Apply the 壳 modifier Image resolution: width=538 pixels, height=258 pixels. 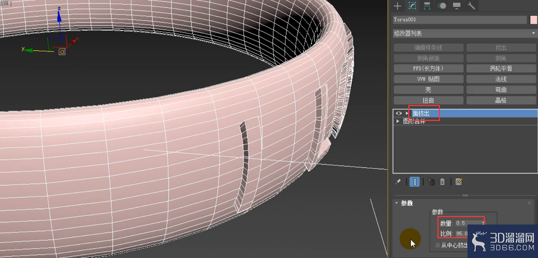[428, 90]
